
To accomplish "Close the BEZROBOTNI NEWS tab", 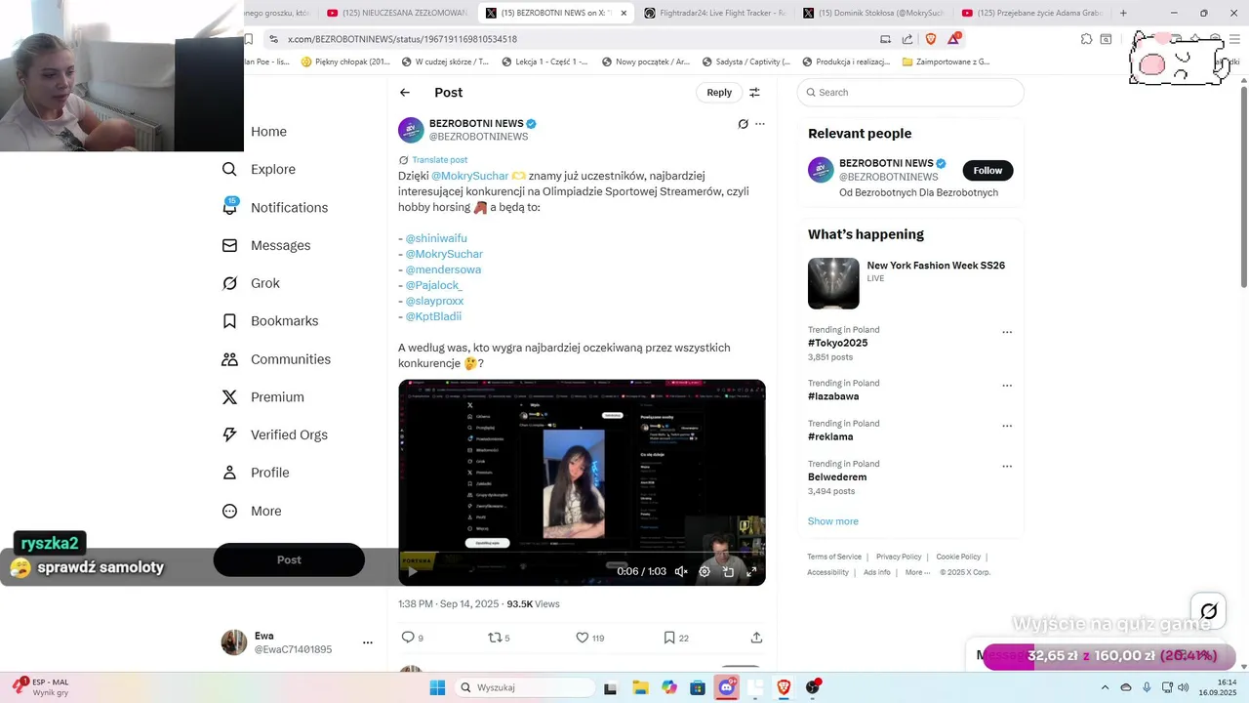I will pyautogui.click(x=624, y=13).
